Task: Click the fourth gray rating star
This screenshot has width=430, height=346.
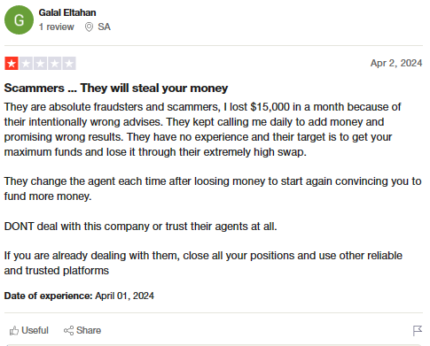Action: coord(55,64)
